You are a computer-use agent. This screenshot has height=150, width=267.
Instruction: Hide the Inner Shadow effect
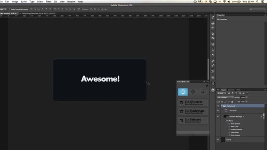[x=229, y=124]
